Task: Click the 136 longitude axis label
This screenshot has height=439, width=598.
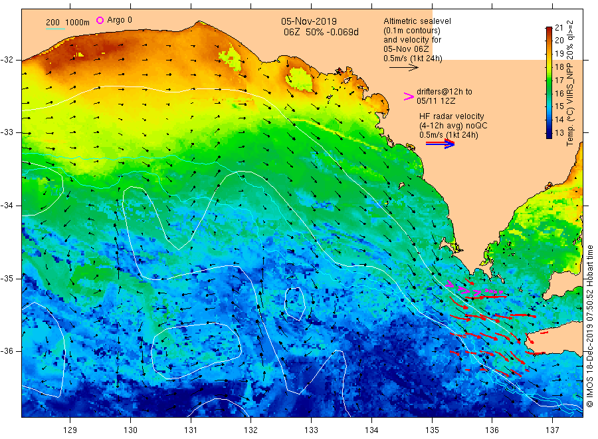Action: point(492,430)
